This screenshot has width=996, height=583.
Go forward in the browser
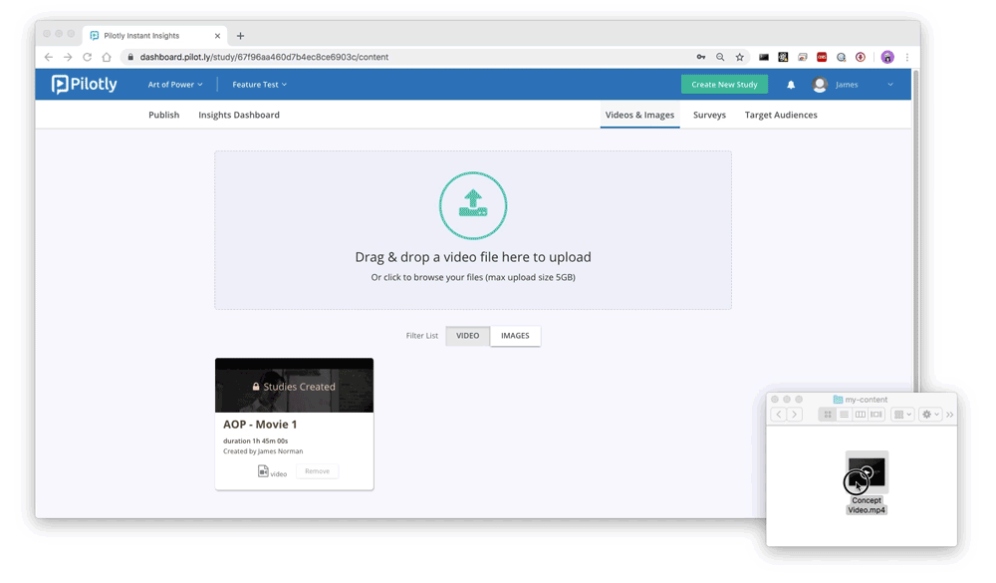68,57
